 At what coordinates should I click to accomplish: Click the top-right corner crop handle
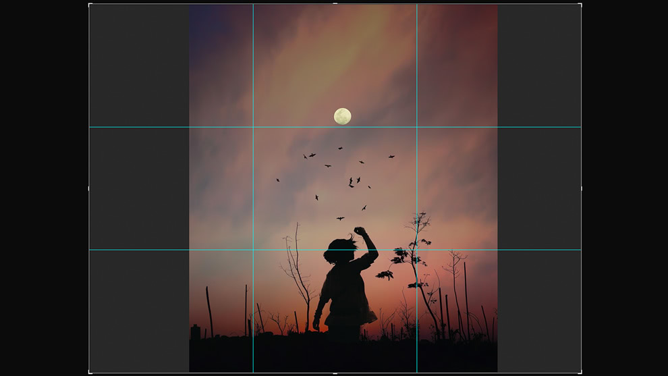tap(580, 5)
